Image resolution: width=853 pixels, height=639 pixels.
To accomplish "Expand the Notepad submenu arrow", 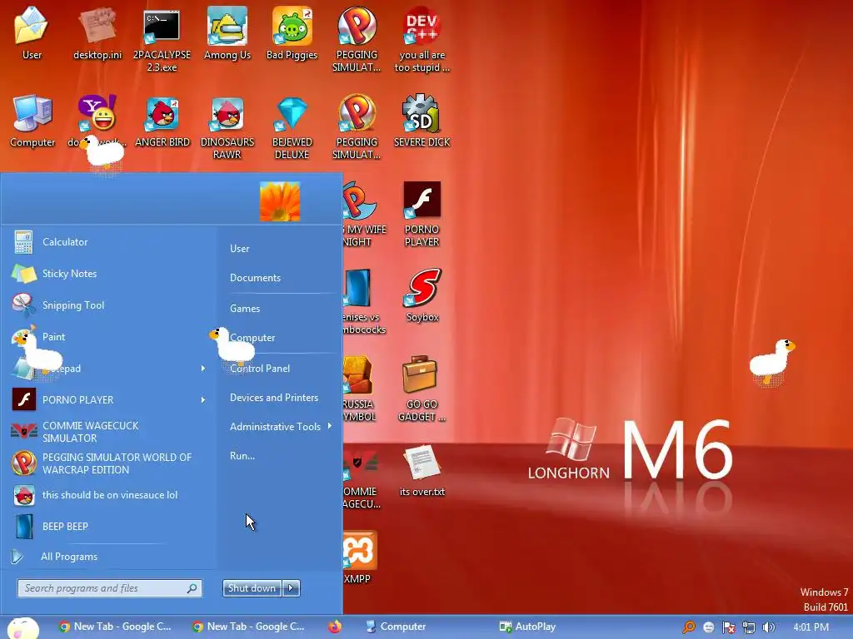I will 203,369.
